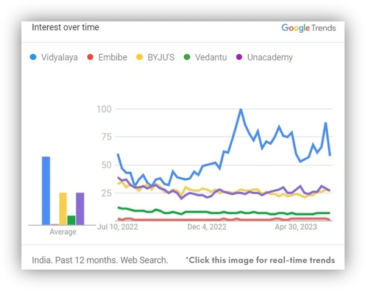Click the red Embibe legend dot
The height and width of the screenshot is (291, 366).
pyautogui.click(x=90, y=57)
